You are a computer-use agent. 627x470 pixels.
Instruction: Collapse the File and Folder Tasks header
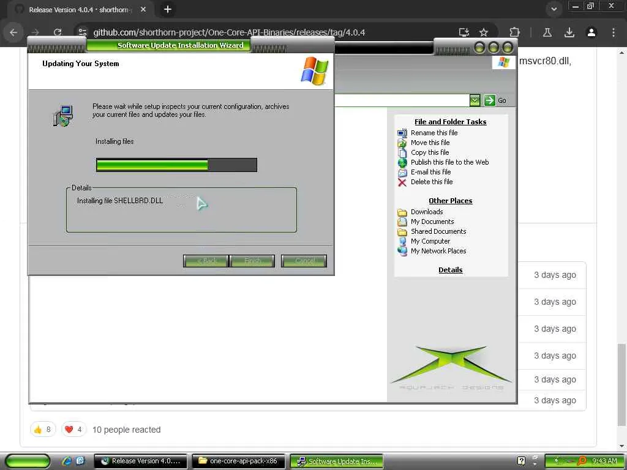(450, 122)
